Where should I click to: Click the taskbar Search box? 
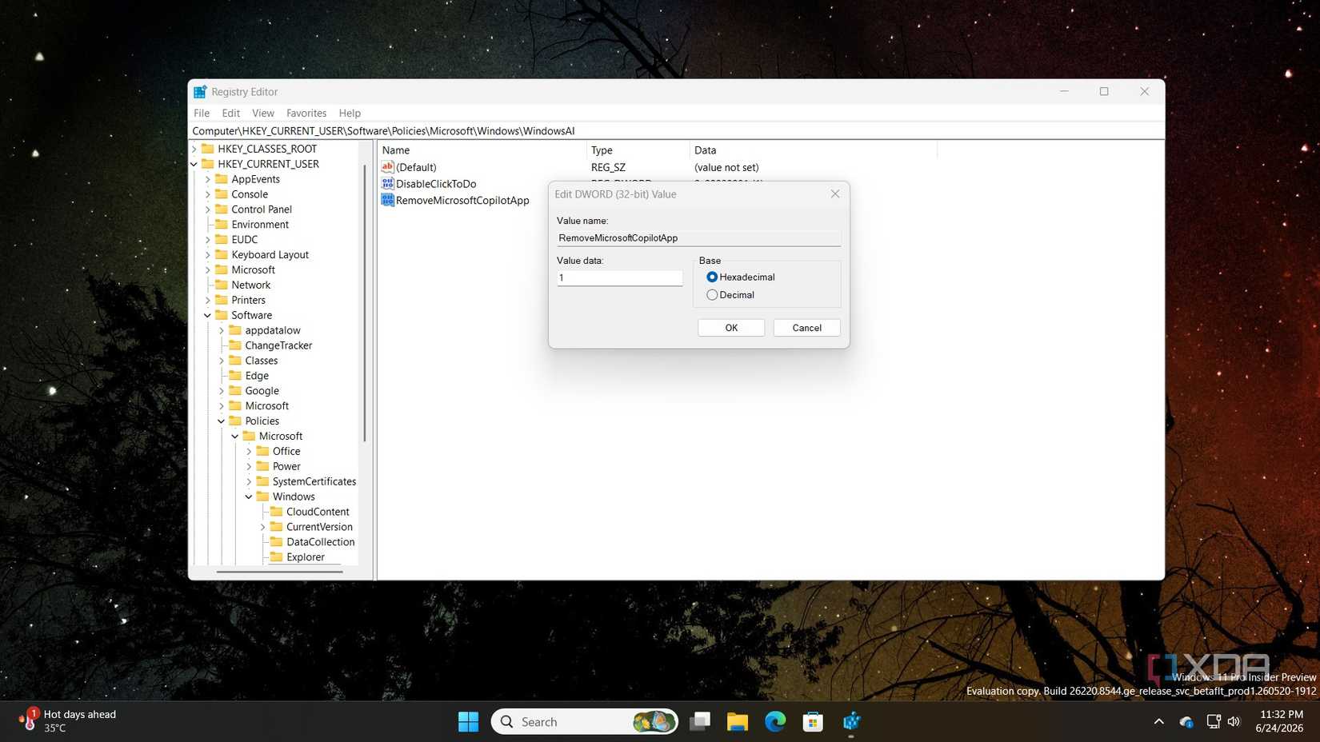(x=585, y=722)
